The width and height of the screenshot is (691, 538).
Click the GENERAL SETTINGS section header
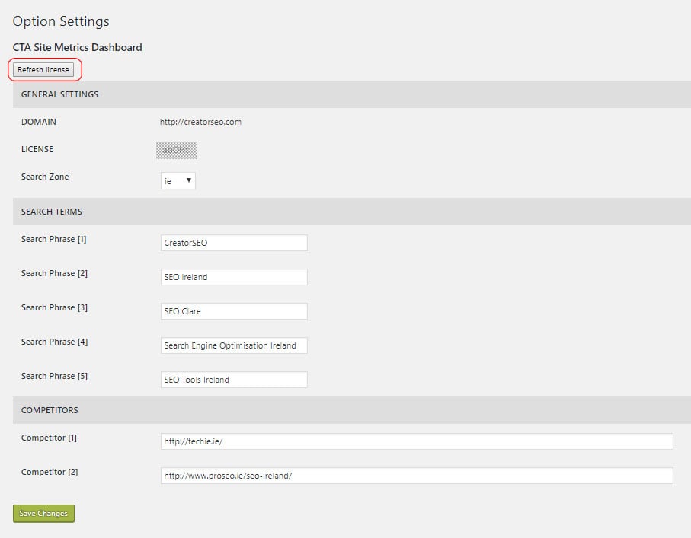59,94
